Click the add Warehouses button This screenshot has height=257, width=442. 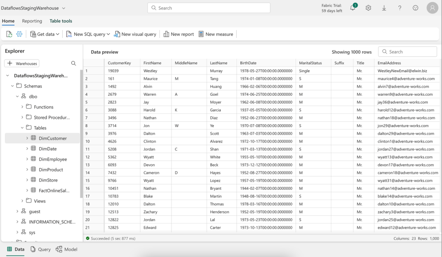22,63
